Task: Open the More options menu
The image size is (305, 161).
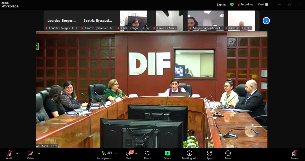Action: tap(228, 155)
